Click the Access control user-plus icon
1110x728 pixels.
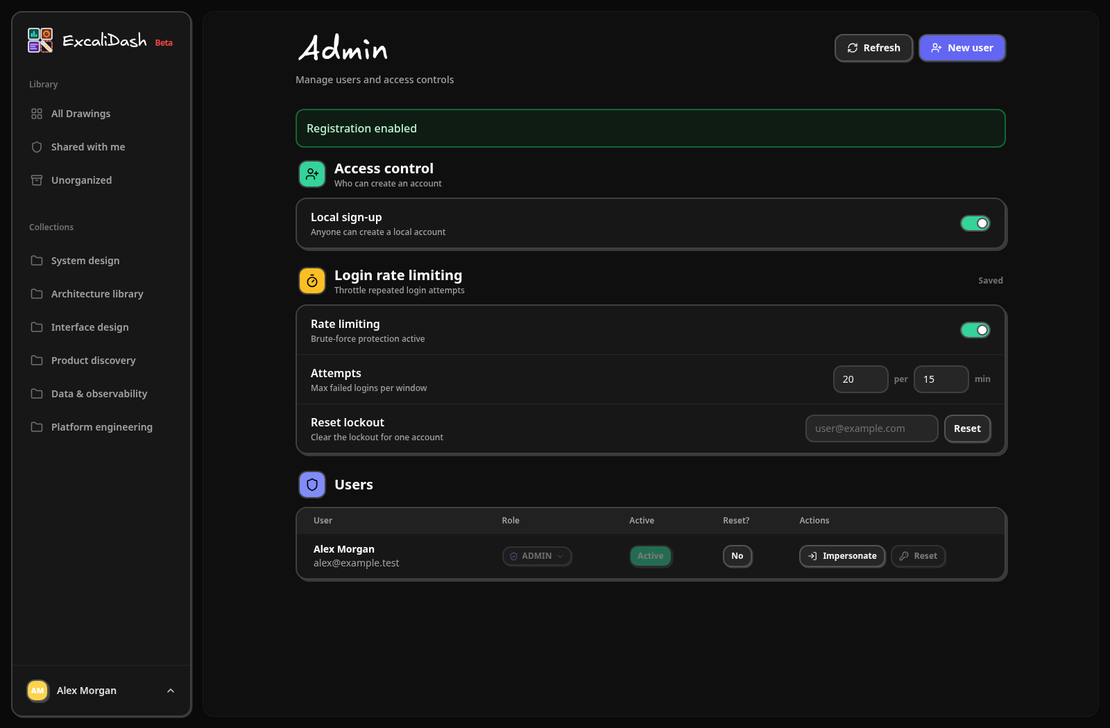(x=312, y=174)
